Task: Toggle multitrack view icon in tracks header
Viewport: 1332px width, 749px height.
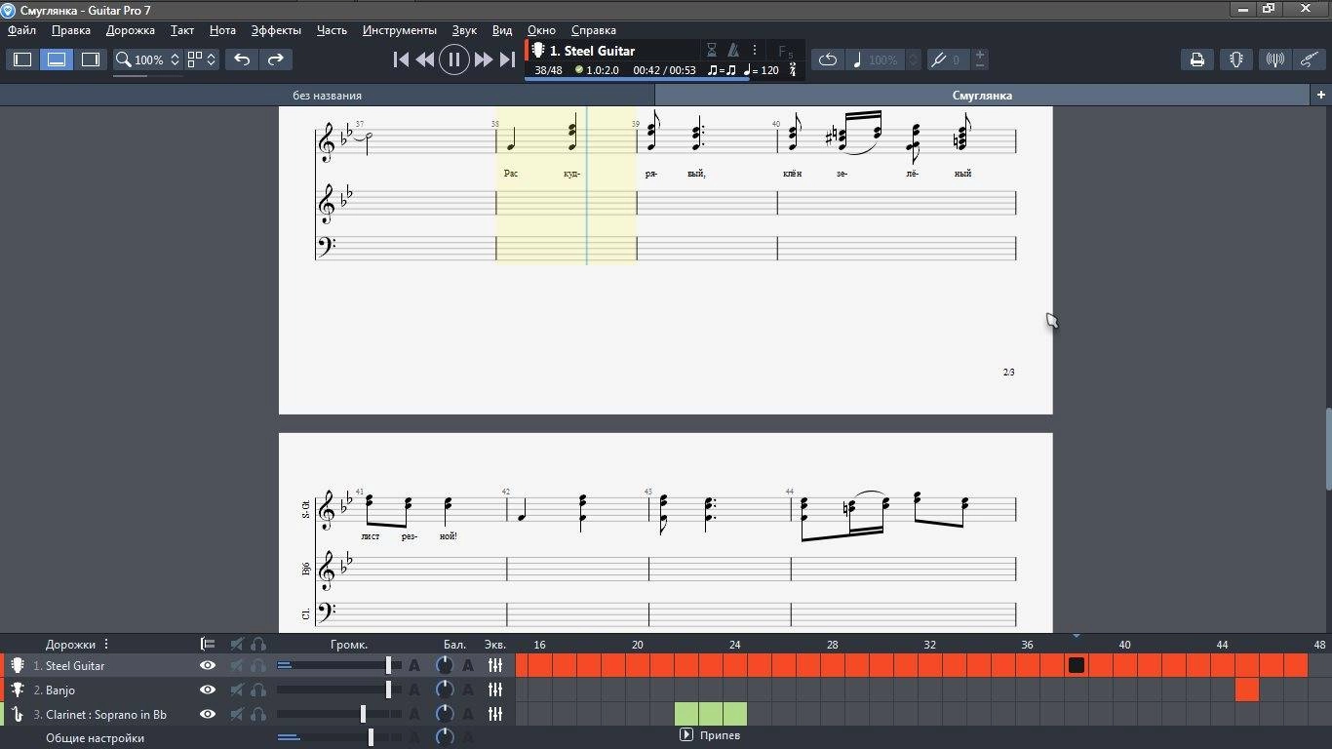Action: 208,644
